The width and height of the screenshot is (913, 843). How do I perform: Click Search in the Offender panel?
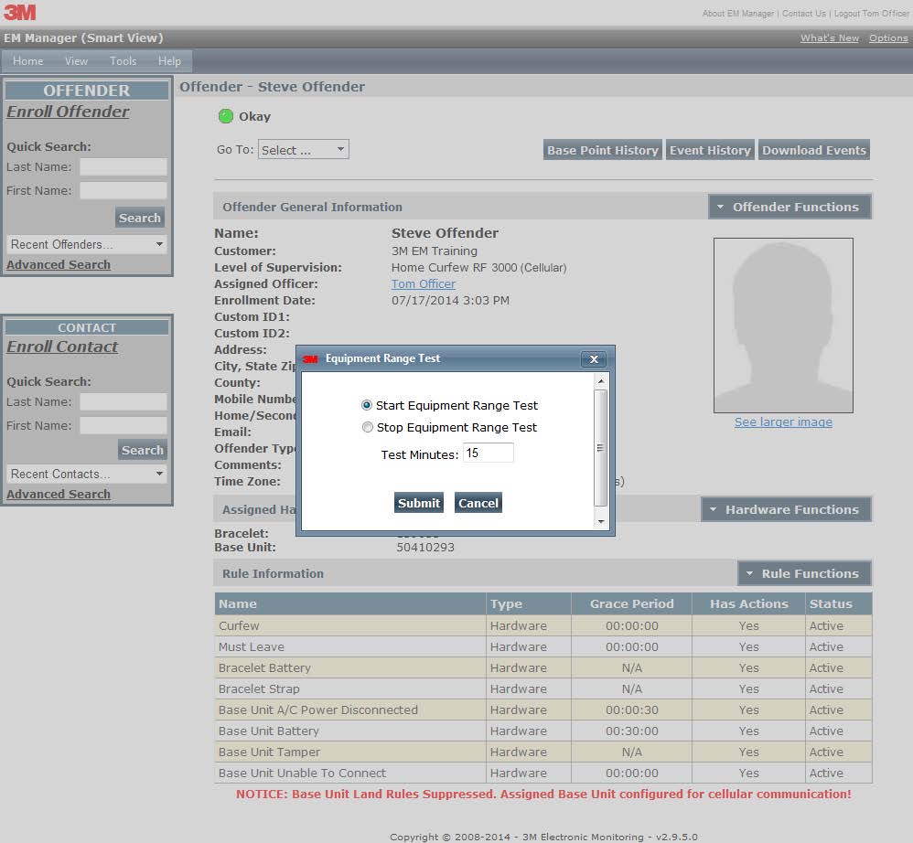140,218
